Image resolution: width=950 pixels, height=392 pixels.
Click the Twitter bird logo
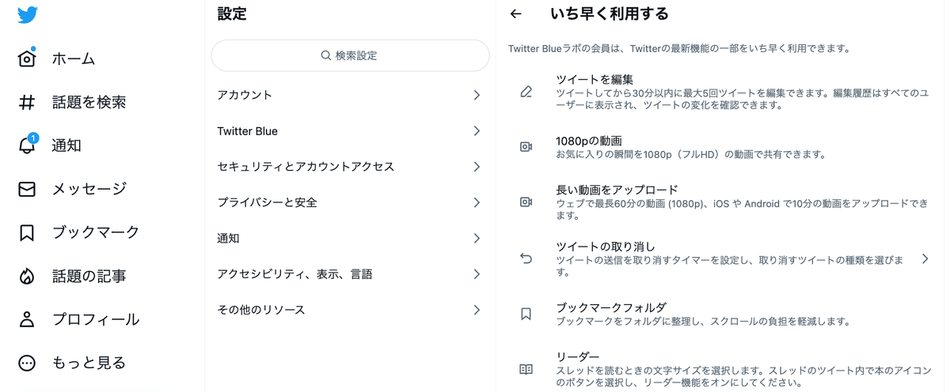pos(28,14)
